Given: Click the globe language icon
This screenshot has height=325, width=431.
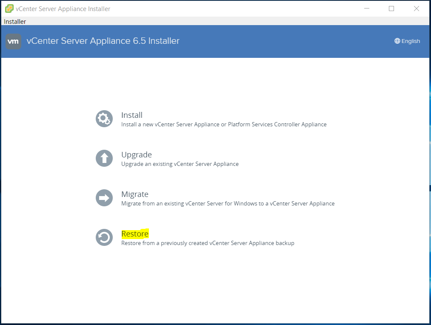Looking at the screenshot, I should tap(397, 41).
